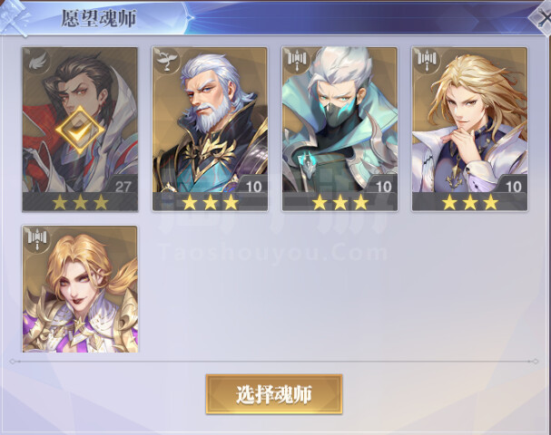The image size is (551, 435).
Task: Untick the gold checkmark on the selected hero
Action: [80, 130]
